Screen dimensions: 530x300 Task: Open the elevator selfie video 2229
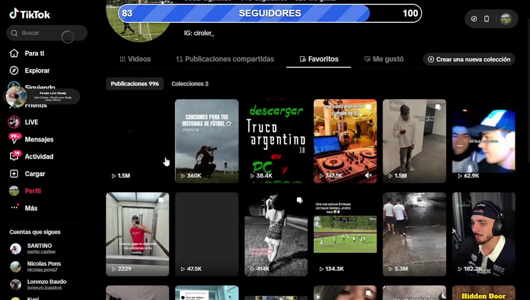point(137,234)
